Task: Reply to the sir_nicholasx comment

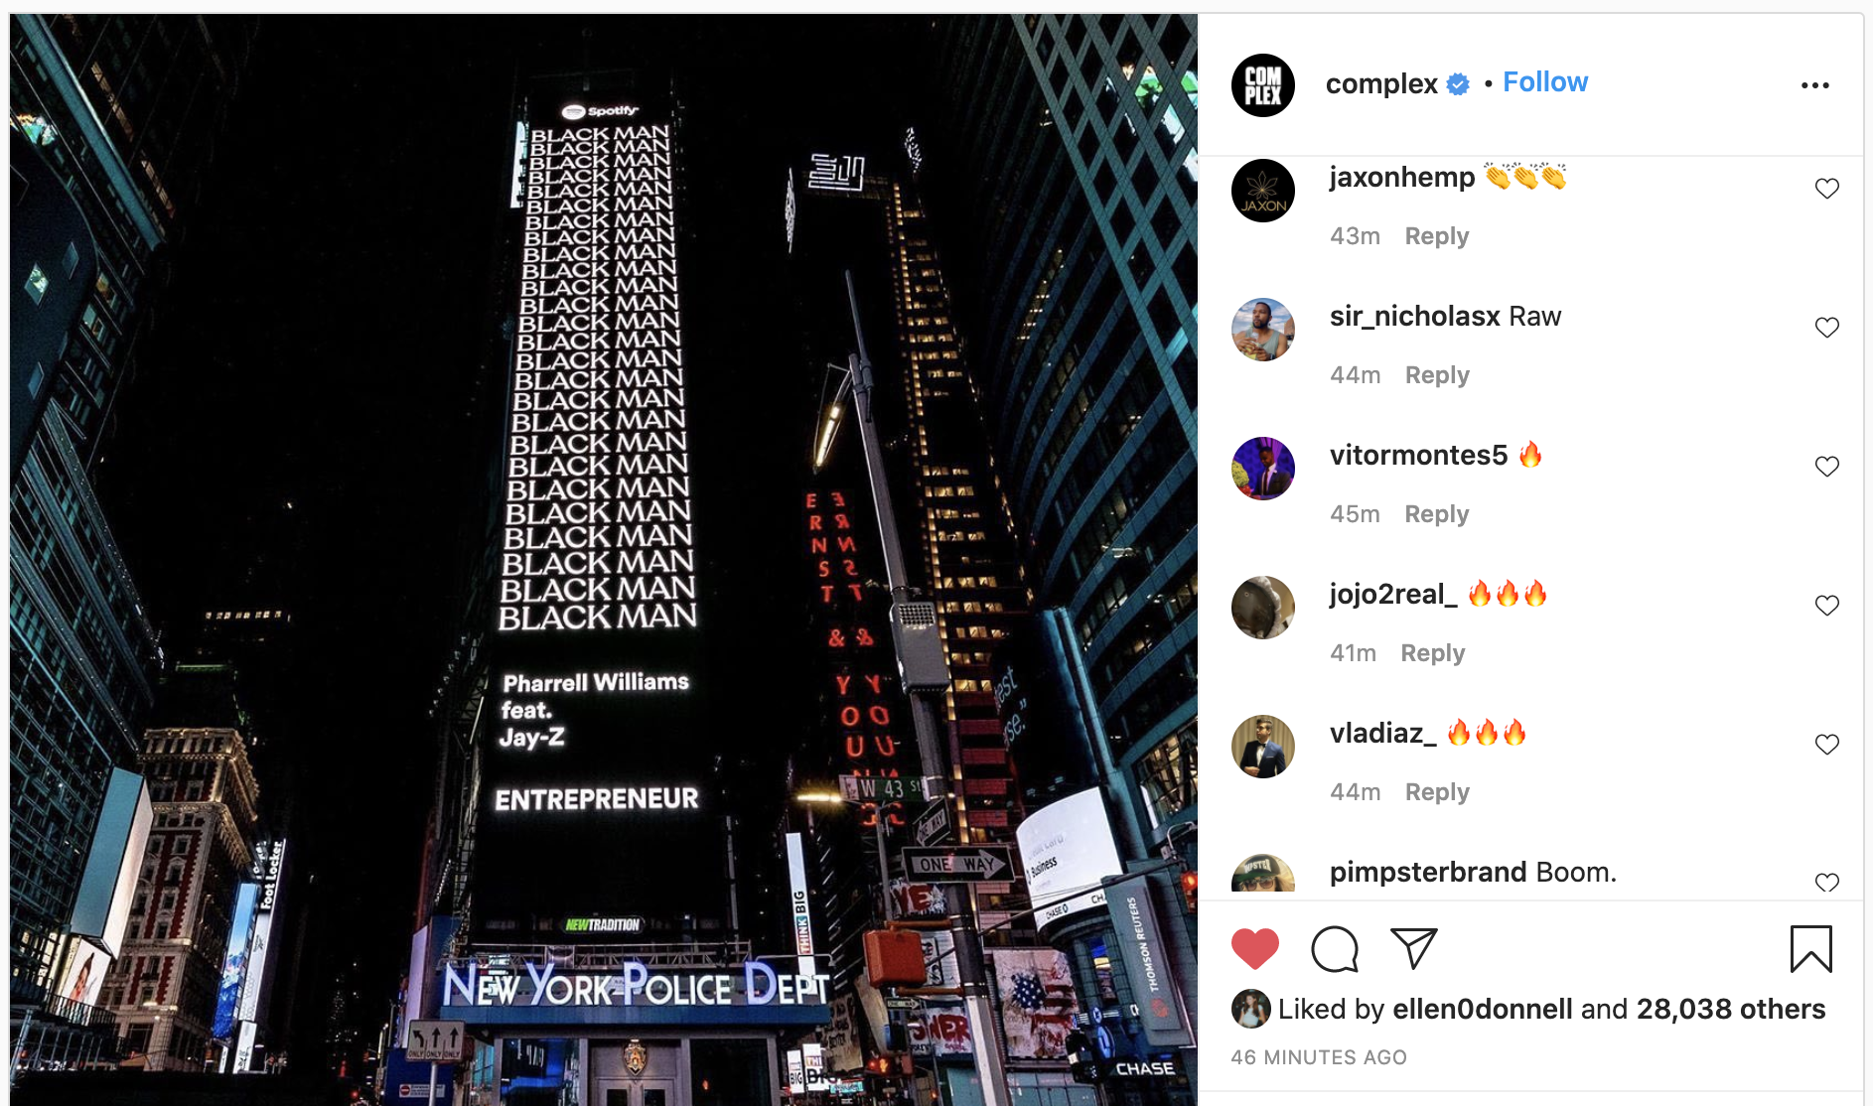Action: tap(1437, 375)
